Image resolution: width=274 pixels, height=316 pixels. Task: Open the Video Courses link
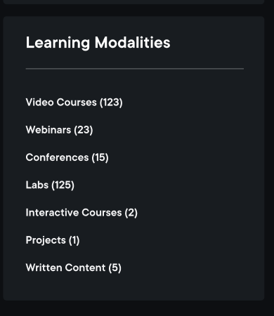[x=74, y=103]
